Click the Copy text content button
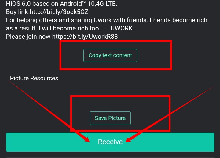This screenshot has height=158, width=220. click(110, 55)
